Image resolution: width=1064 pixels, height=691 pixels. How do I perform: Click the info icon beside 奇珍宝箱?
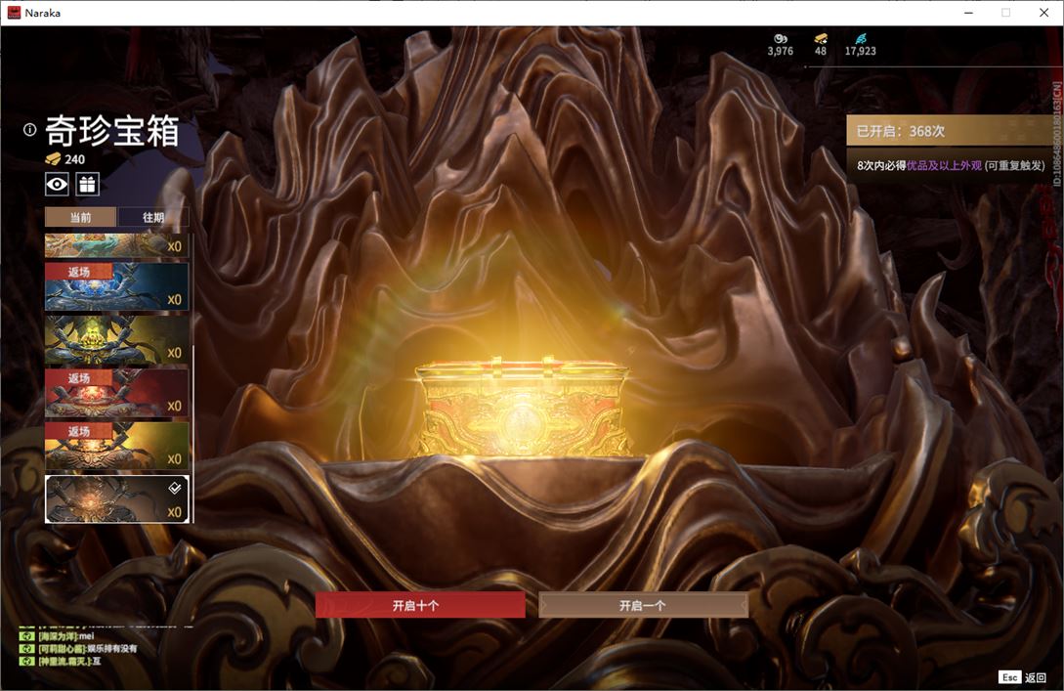[29, 129]
